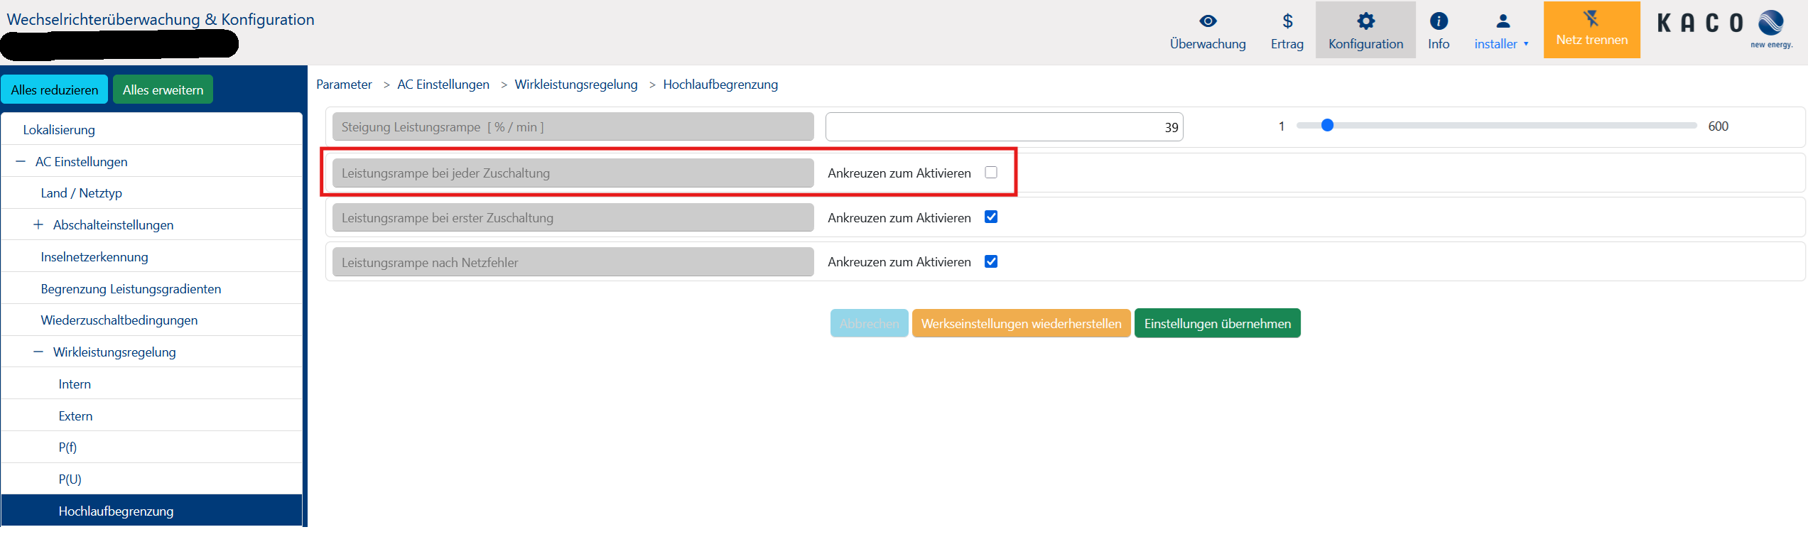Click the Netz trennen lightning icon
The width and height of the screenshot is (1808, 554).
tap(1591, 19)
